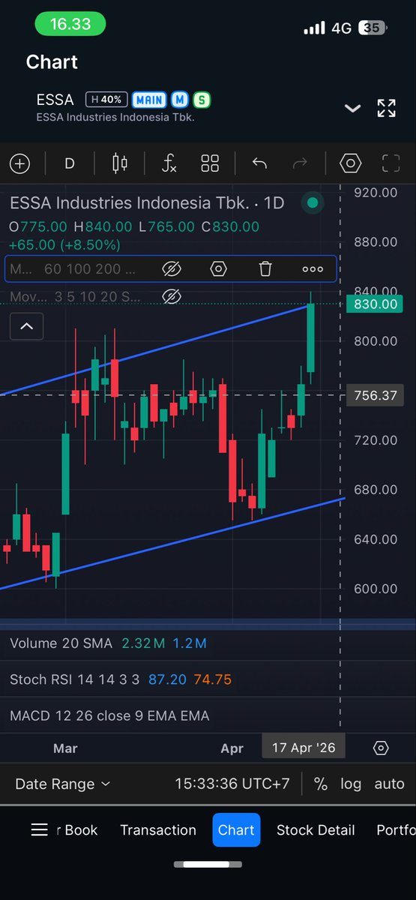Tap the cellular signal bars icon
This screenshot has height=900, width=416.
point(314,28)
